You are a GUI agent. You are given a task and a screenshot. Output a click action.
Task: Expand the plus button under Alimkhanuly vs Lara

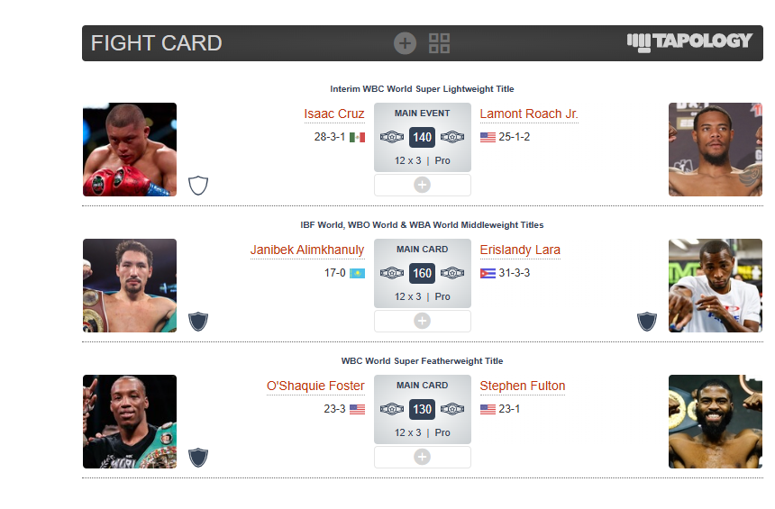pos(422,321)
